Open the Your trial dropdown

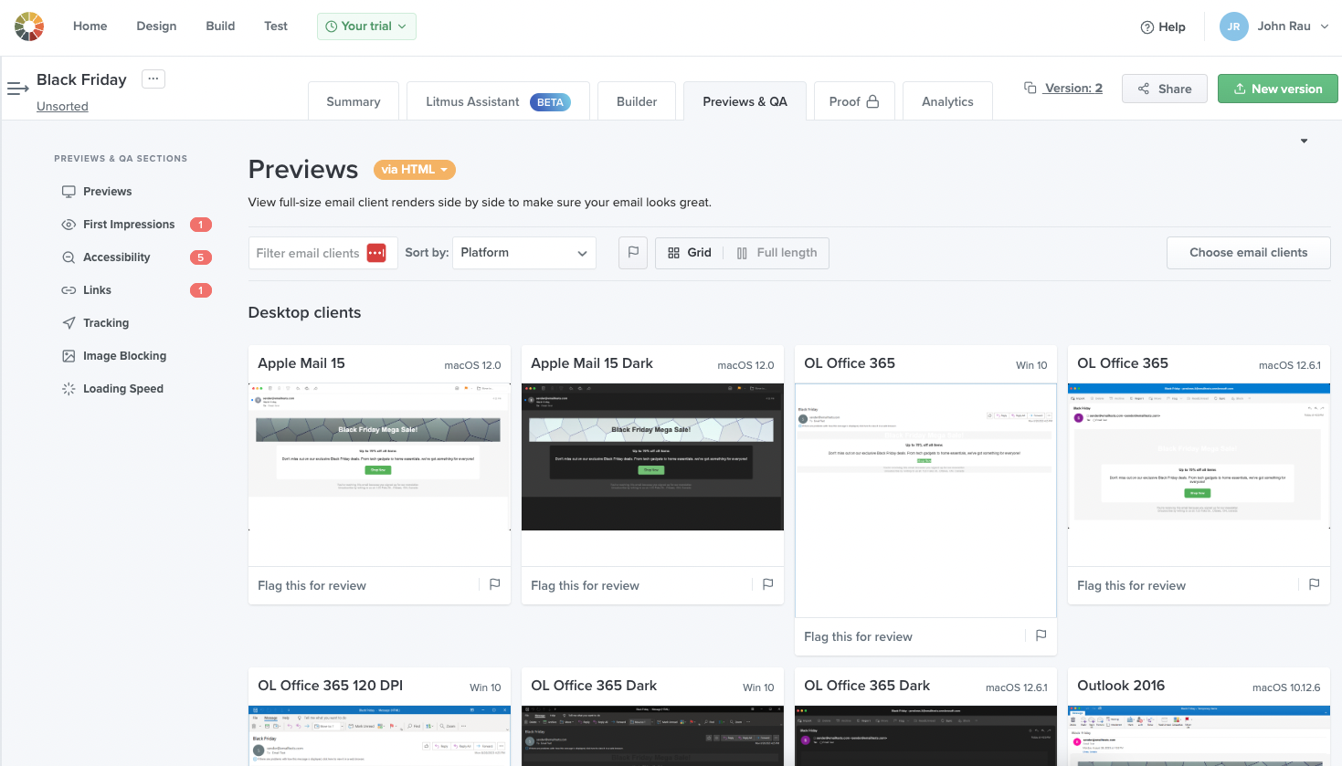click(366, 26)
